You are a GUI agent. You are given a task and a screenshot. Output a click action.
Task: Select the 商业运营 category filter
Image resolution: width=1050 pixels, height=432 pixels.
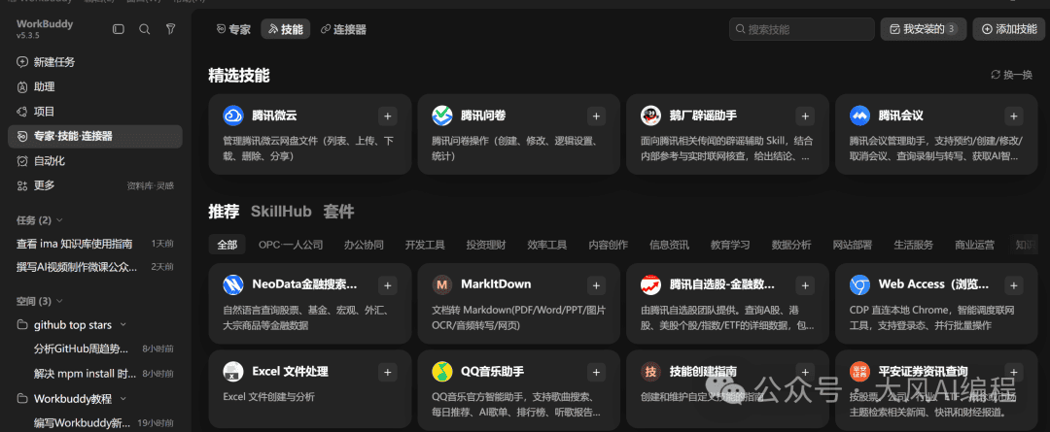point(974,245)
